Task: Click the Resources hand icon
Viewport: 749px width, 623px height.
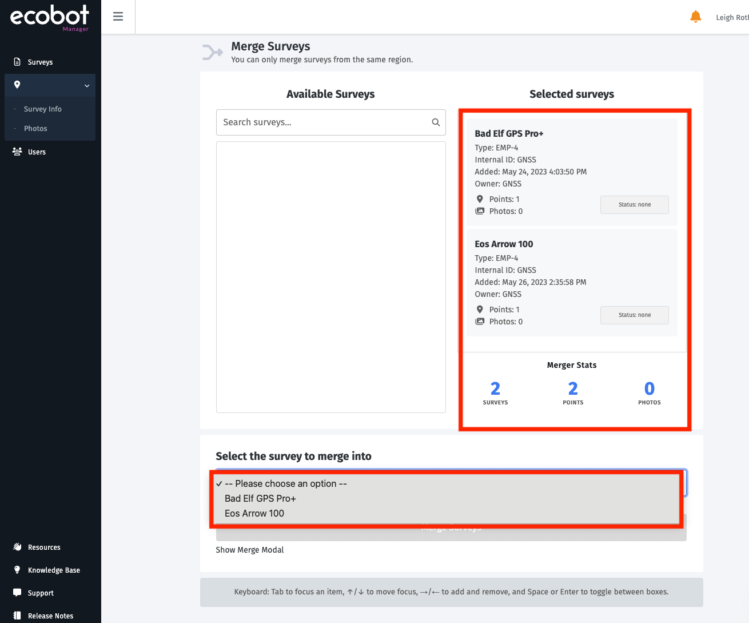Action: tap(17, 547)
